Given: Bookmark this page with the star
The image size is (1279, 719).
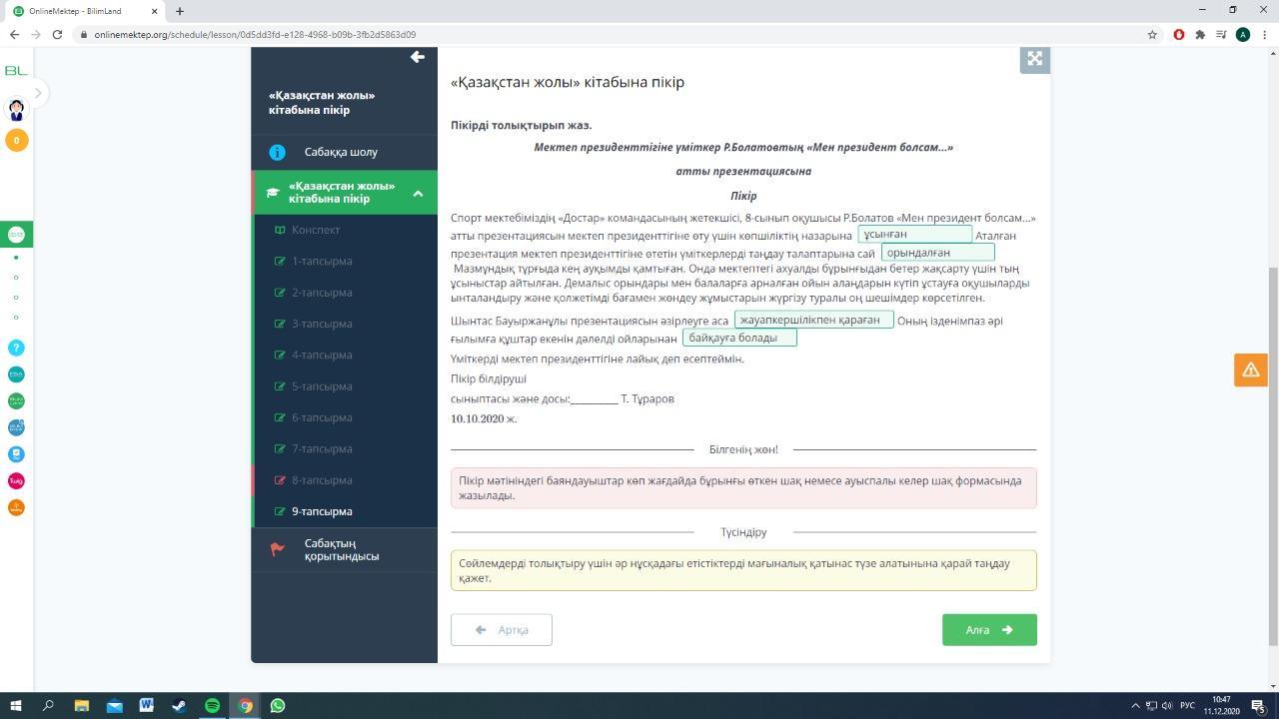Looking at the screenshot, I should 1152,34.
